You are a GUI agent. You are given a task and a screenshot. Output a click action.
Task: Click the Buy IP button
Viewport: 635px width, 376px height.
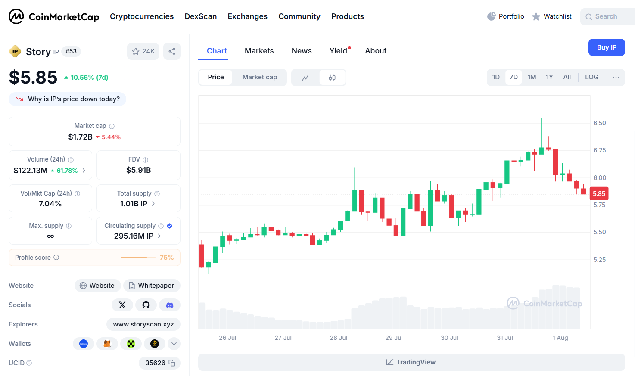coord(607,47)
